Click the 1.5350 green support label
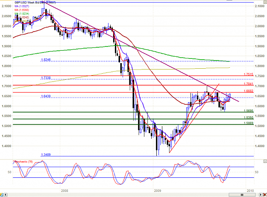 249,118
